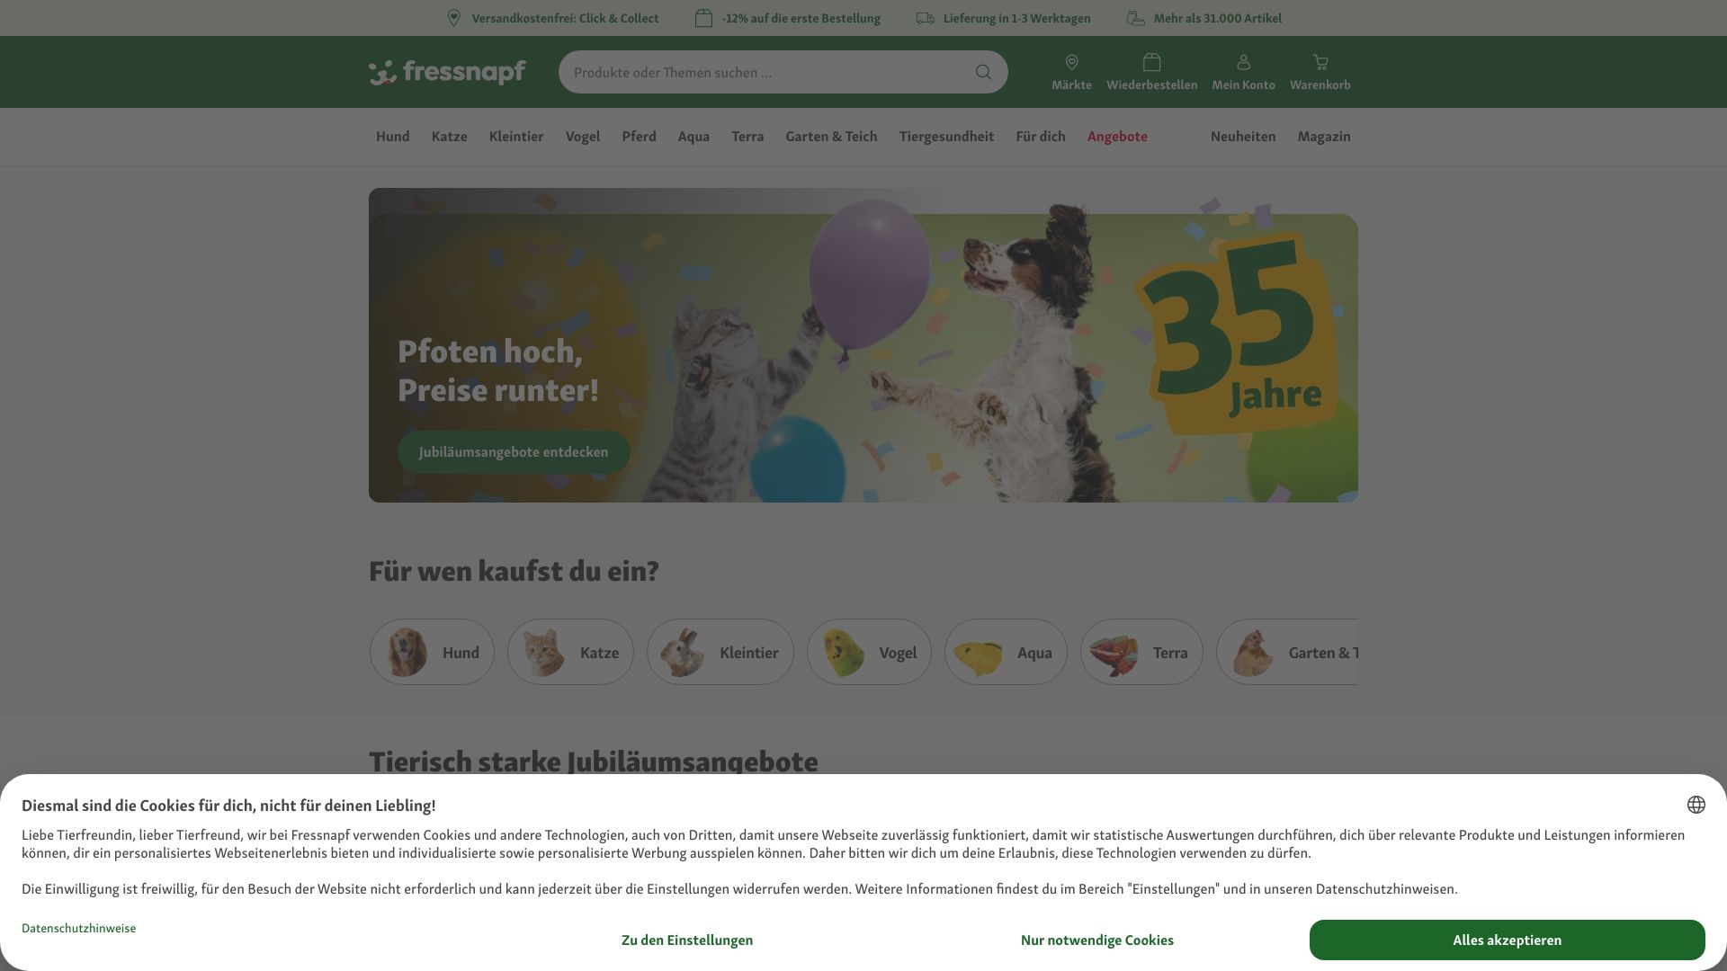
Task: Select the Vogel category chip
Action: click(869, 652)
